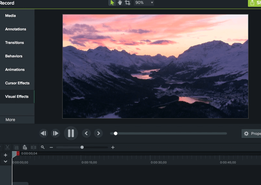This screenshot has height=185, width=261.
Task: Click the timeline zoom-in plus icon
Action: pos(113,147)
